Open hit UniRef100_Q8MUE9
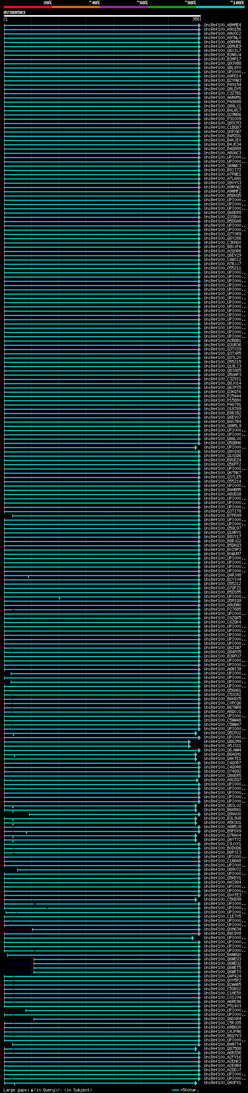 tap(222, 46)
